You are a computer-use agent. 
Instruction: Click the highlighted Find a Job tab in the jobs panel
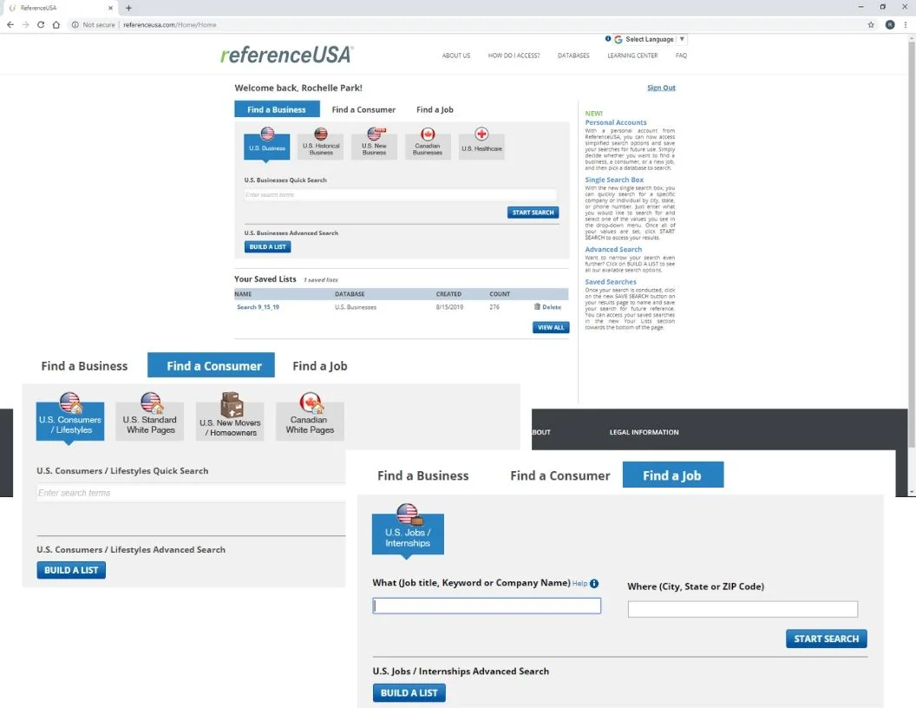(x=673, y=475)
